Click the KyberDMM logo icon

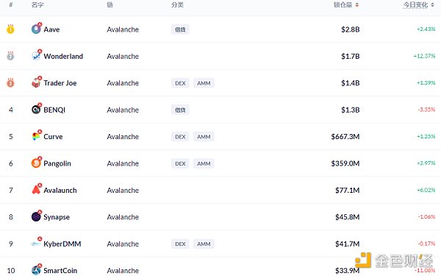point(36,243)
